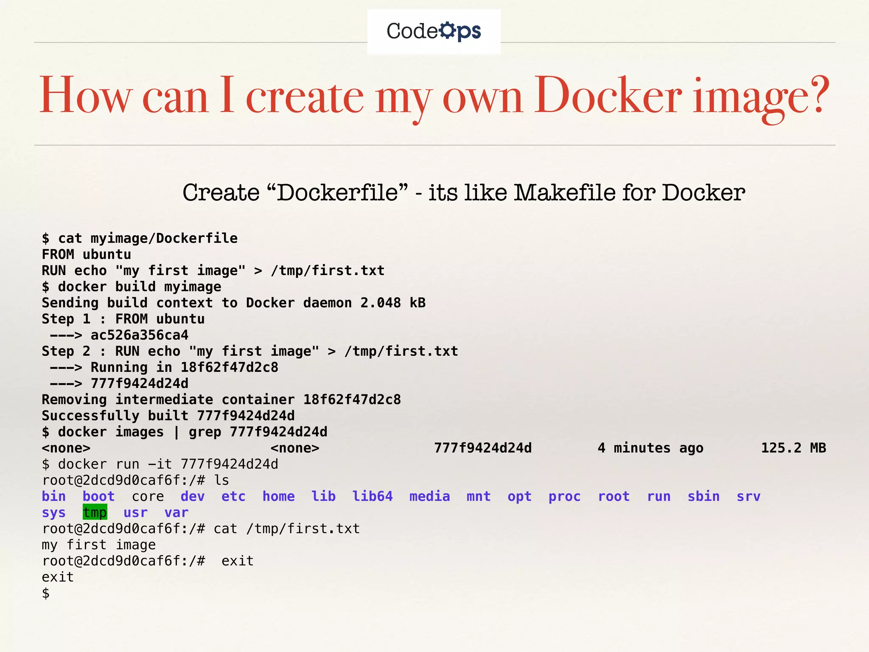Viewport: 869px width, 652px height.
Task: Click the "mnt" directory name
Action: pos(479,497)
